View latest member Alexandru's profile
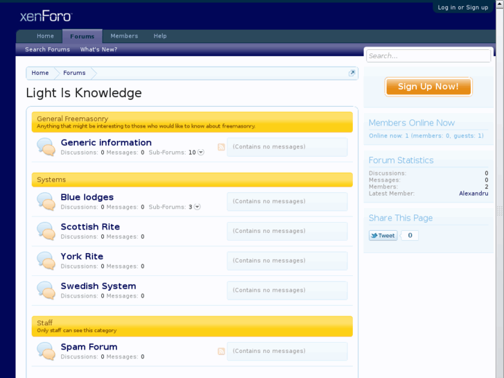The height and width of the screenshot is (378, 504). (473, 194)
